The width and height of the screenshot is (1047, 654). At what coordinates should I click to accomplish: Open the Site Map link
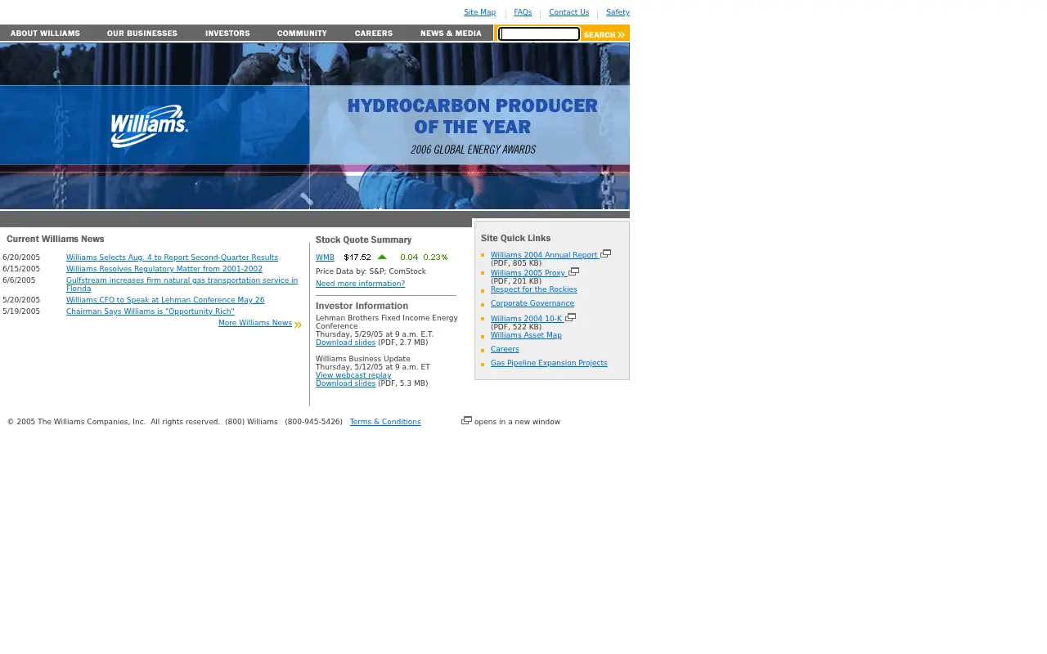tap(479, 12)
